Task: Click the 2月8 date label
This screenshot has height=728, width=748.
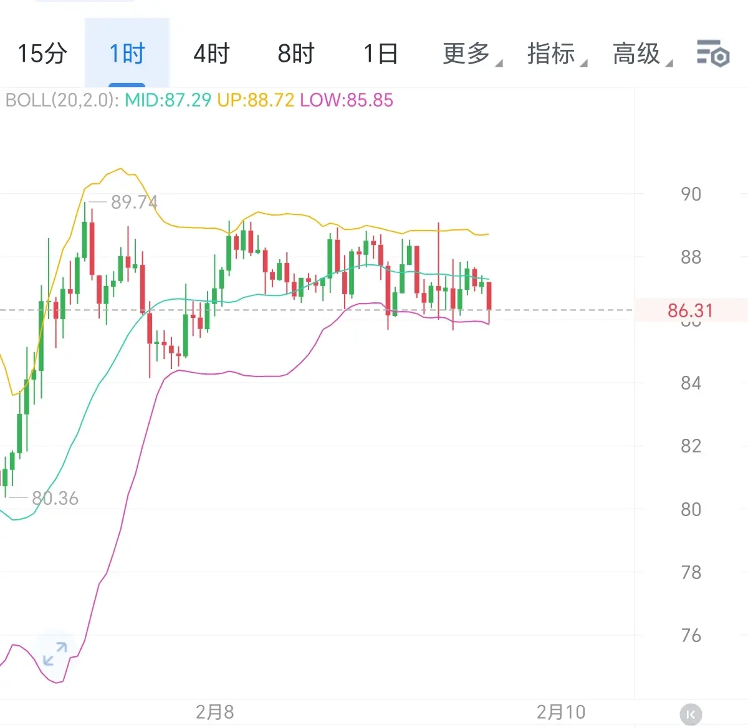Action: (215, 712)
